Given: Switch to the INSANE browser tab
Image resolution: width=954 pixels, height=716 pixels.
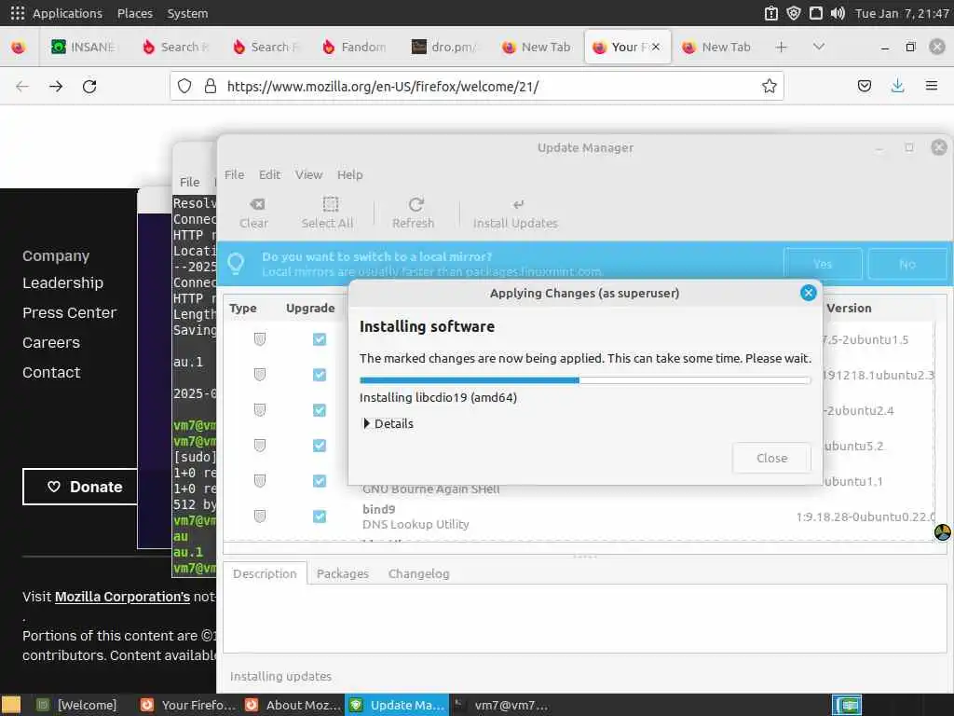Looking at the screenshot, I should click(x=84, y=47).
